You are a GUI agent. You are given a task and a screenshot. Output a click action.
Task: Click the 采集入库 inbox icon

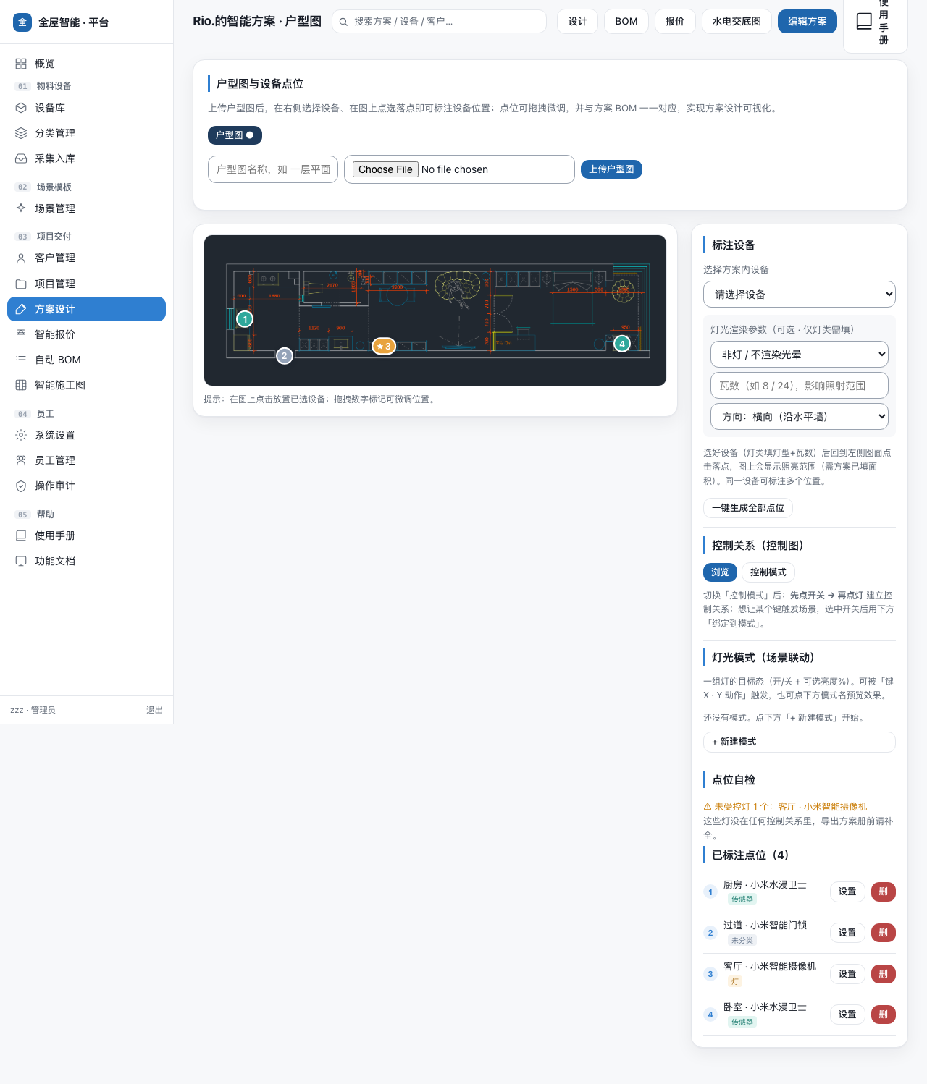(21, 158)
